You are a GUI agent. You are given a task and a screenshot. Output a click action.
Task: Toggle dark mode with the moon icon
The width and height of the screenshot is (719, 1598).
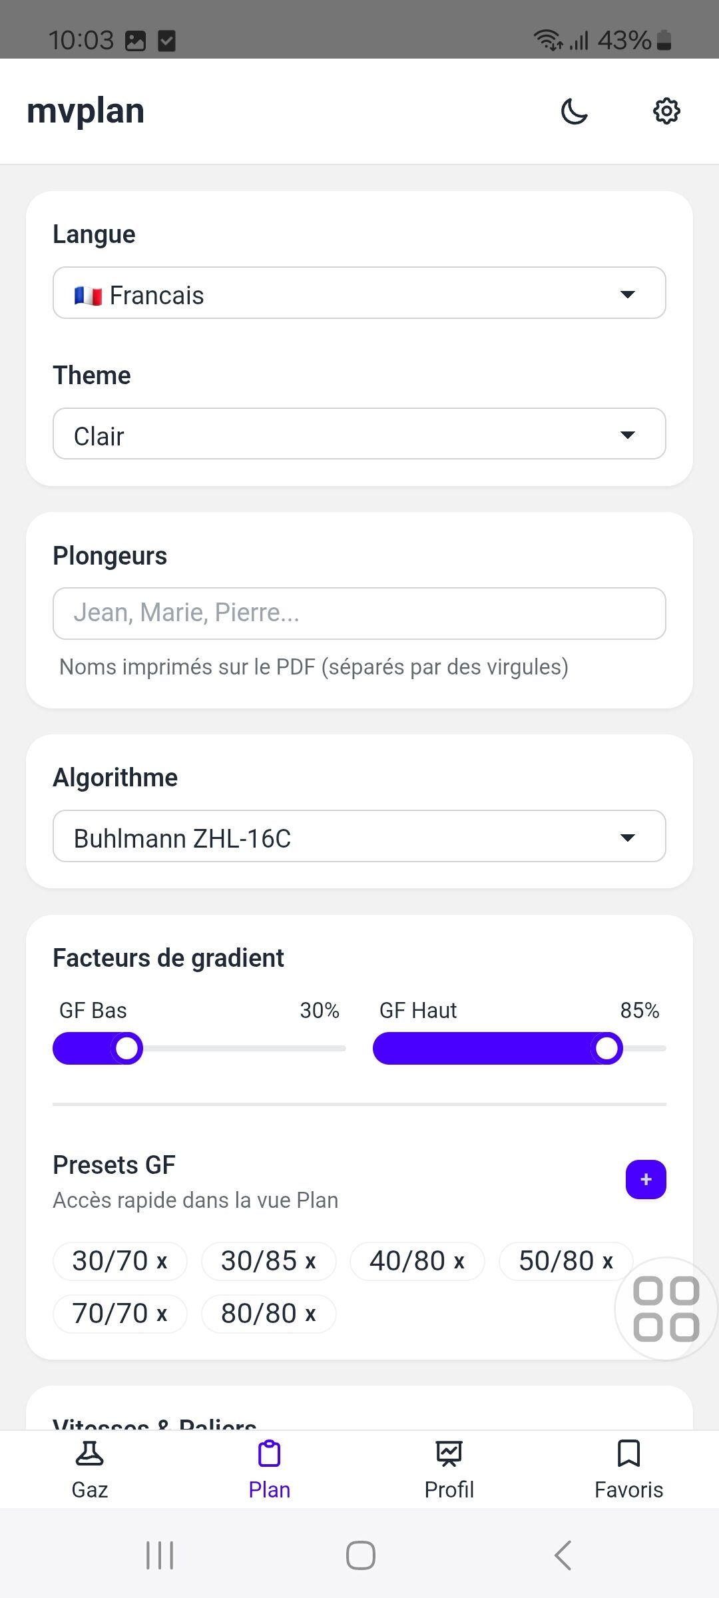(x=574, y=111)
